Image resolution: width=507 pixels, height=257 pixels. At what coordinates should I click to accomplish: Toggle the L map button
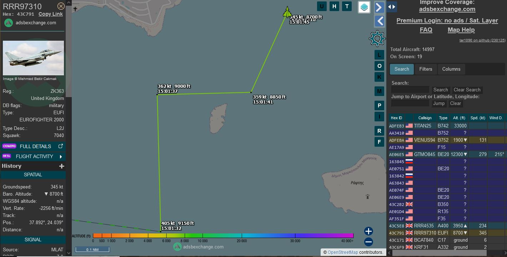[379, 55]
